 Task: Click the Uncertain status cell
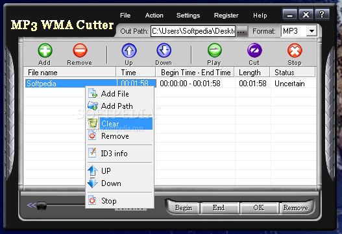click(289, 84)
